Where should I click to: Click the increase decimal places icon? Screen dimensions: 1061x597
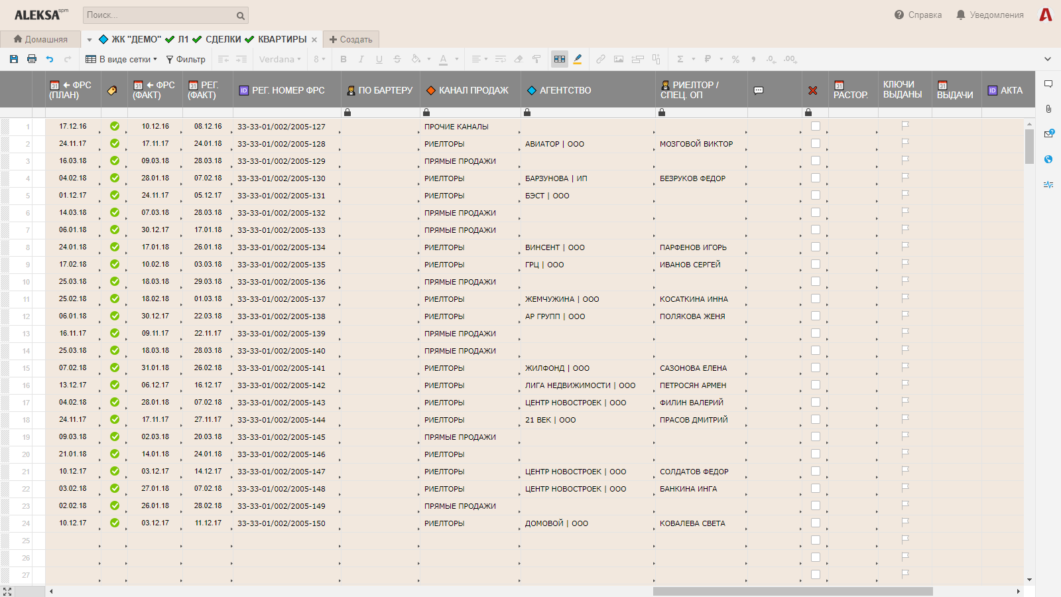(x=790, y=59)
